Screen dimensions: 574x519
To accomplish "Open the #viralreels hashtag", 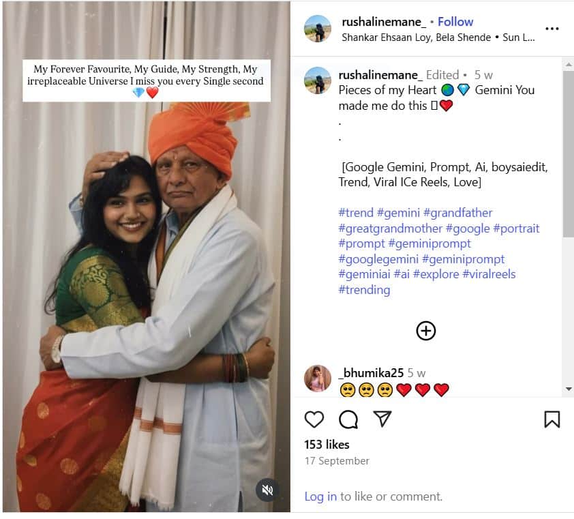I will click(489, 274).
